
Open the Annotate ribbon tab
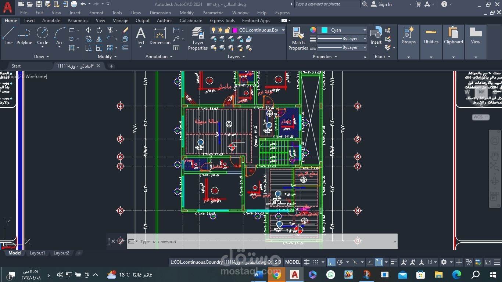51,21
